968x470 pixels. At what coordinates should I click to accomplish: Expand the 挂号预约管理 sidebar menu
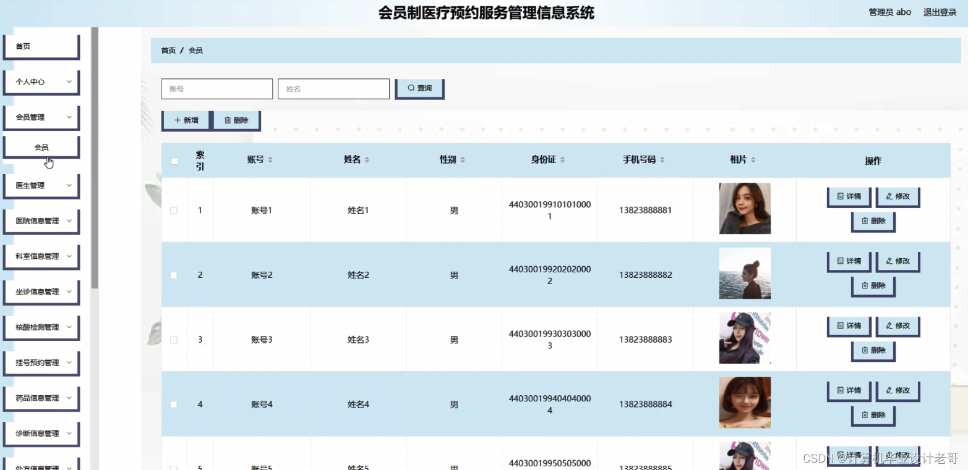tap(41, 363)
